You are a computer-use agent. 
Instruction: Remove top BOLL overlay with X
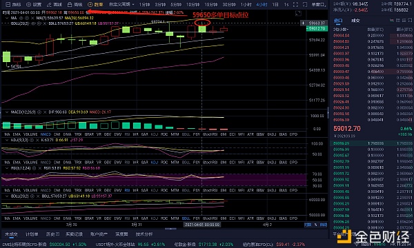point(45,23)
